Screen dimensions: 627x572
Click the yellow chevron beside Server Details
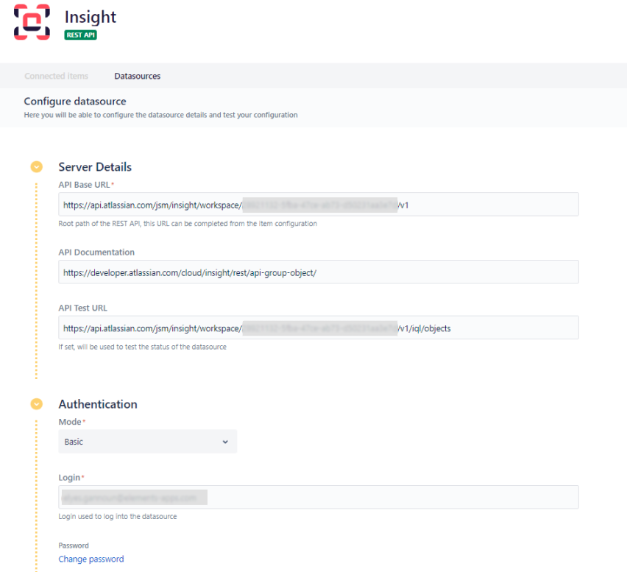point(36,167)
